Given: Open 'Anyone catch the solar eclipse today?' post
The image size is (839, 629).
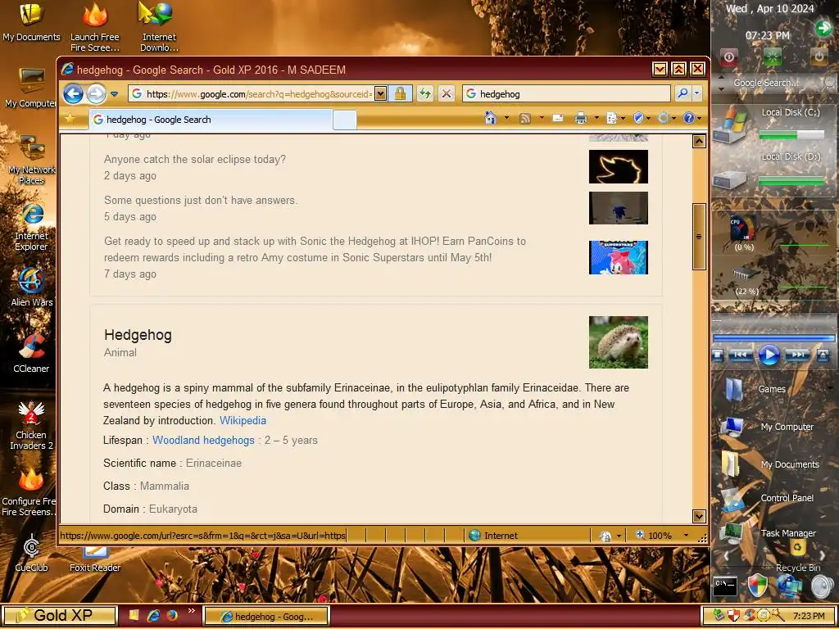Looking at the screenshot, I should 195,160.
